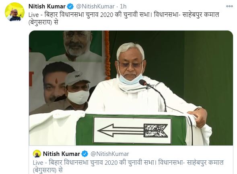The height and width of the screenshot is (174, 237).
Task: Open Nitish Kumar display name atop the tweet
Action: [x=47, y=6]
